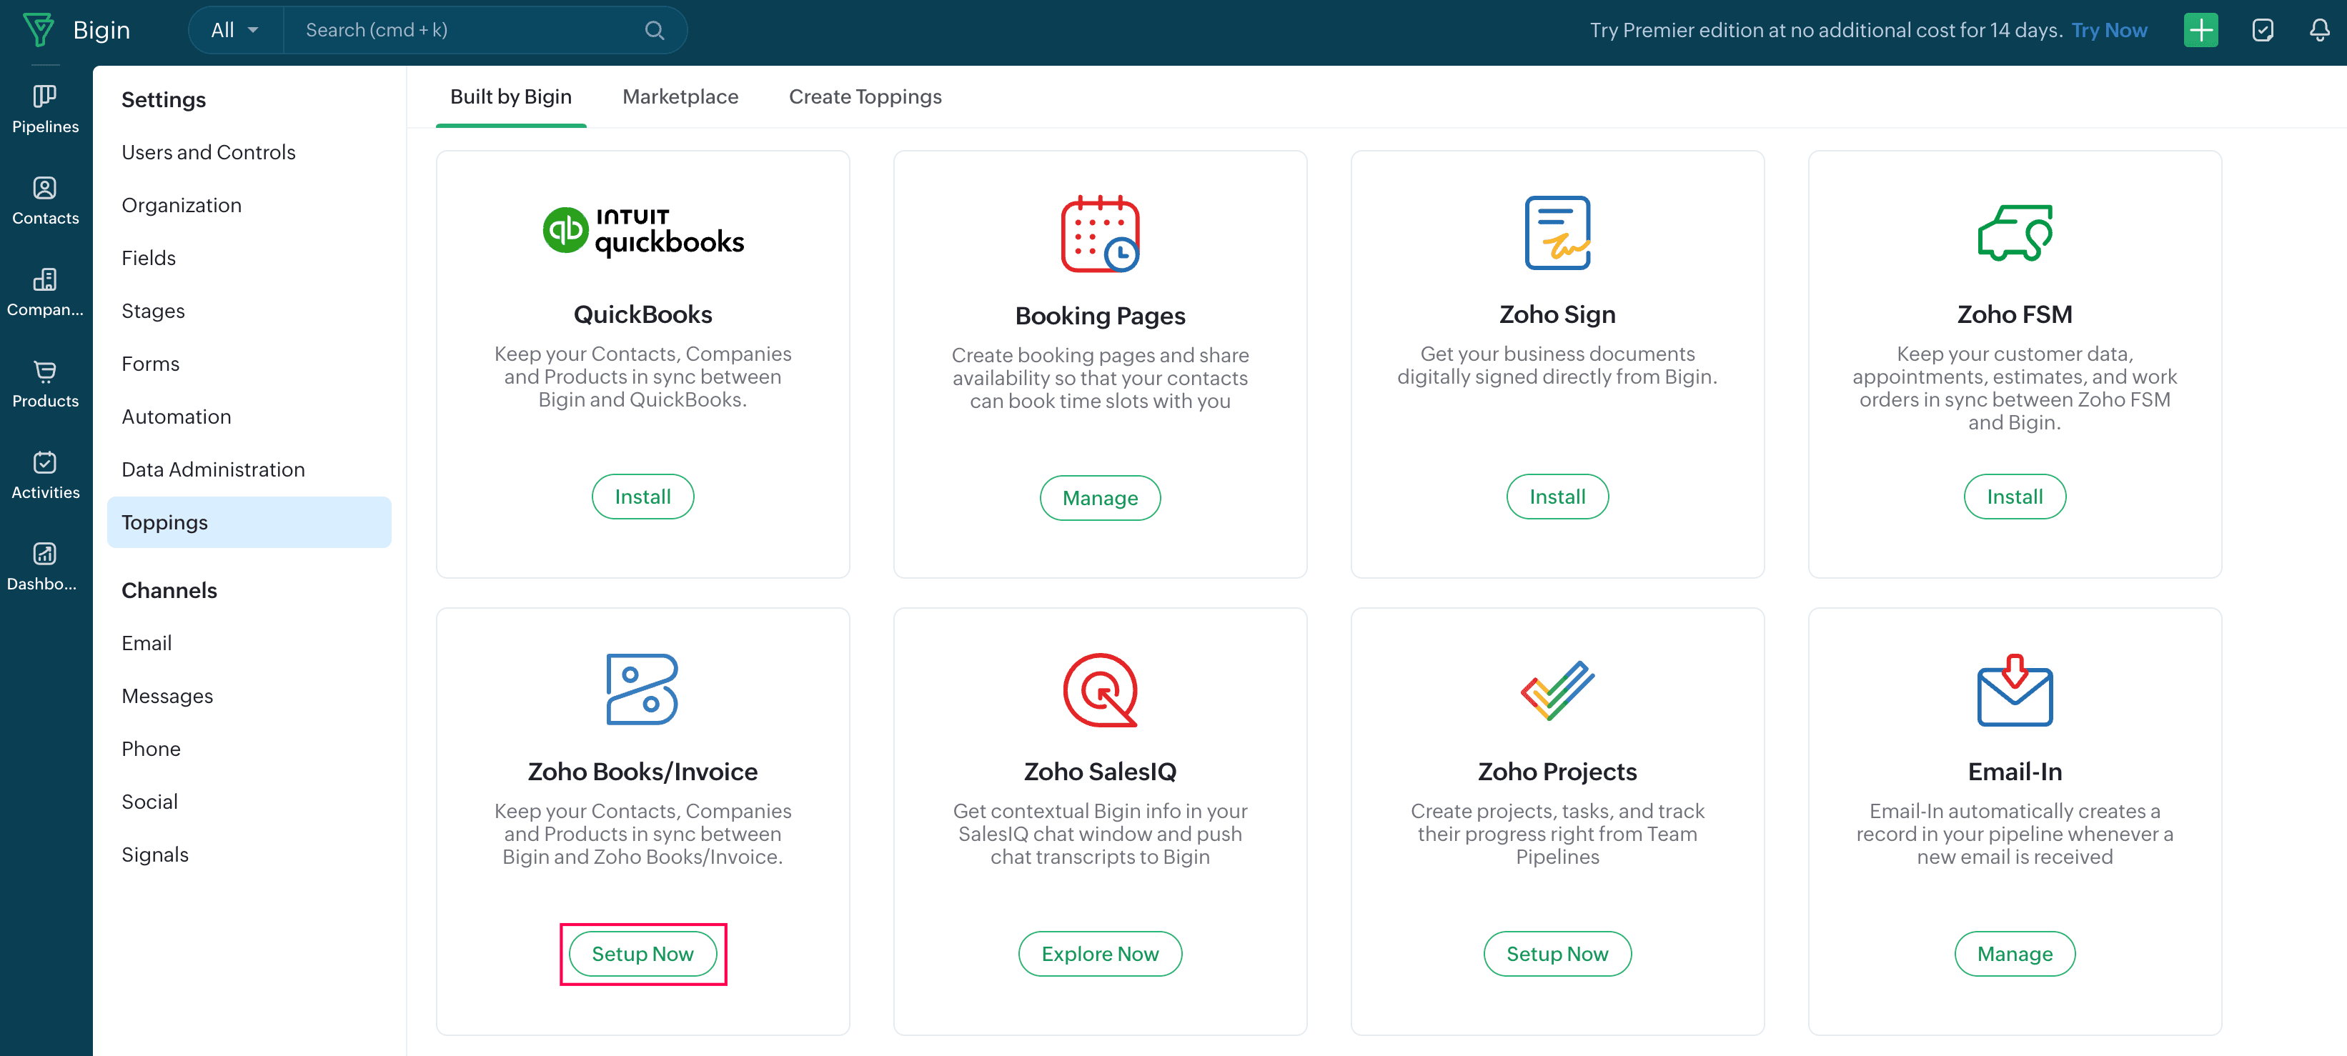Screen dimensions: 2347x1056
Task: Focus the search input field
Action: tap(465, 30)
